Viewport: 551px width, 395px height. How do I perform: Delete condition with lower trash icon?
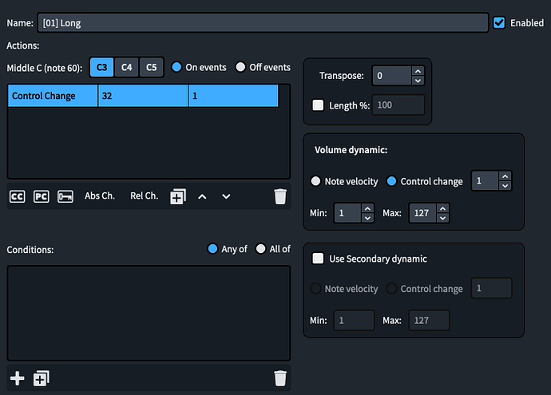tap(280, 378)
